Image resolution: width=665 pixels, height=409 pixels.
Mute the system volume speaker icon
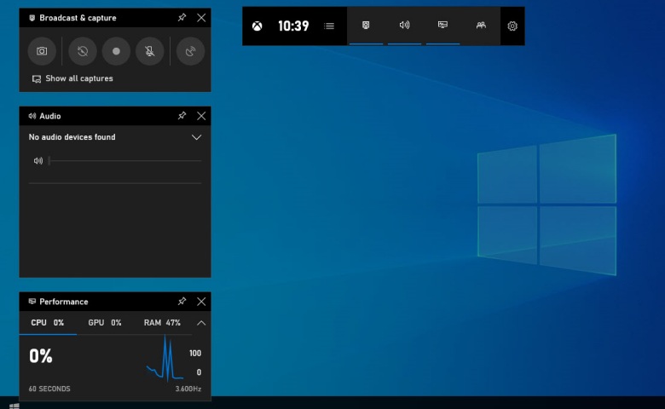38,161
